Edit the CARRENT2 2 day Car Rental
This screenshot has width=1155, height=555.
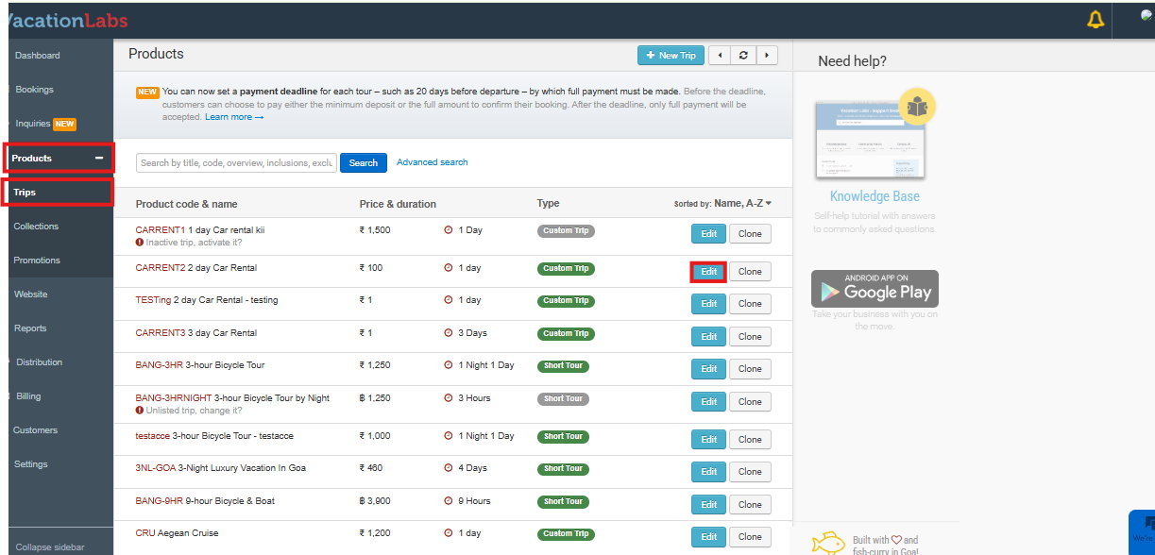coord(708,272)
